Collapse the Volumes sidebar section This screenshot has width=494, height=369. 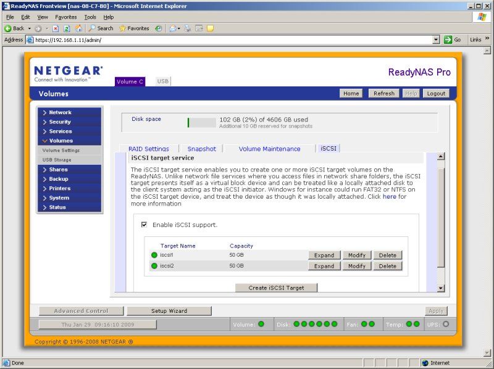(x=69, y=141)
